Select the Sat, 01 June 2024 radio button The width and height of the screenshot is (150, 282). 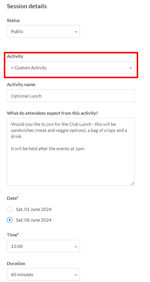pyautogui.click(x=10, y=209)
